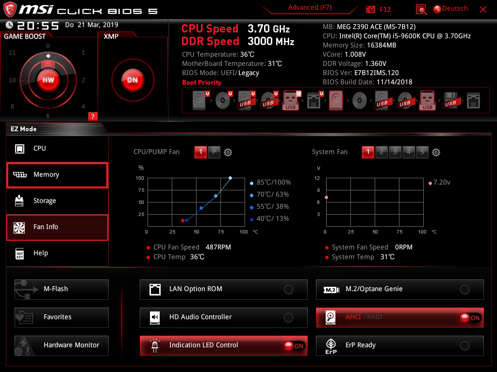Open System Fan settings gear
The width and height of the screenshot is (497, 372).
tap(436, 153)
